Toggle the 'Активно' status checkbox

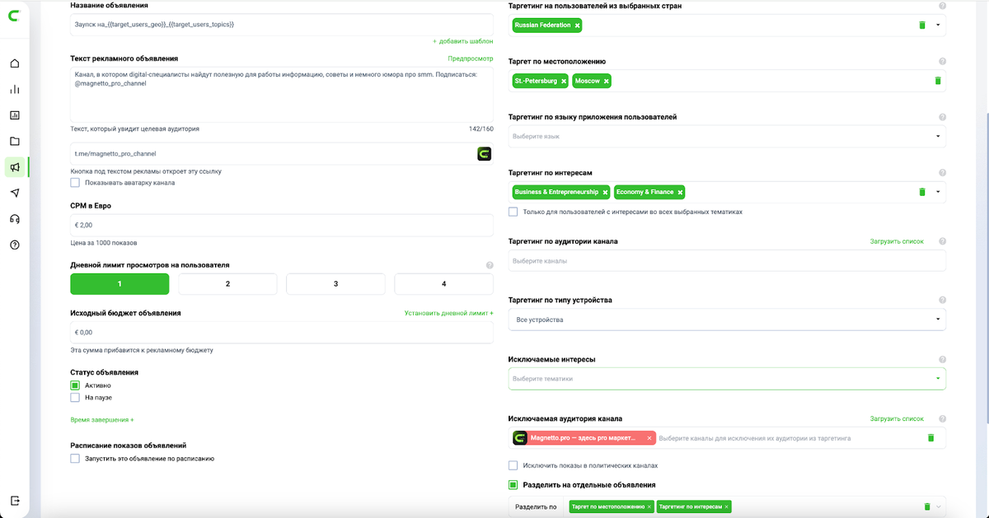click(x=75, y=385)
